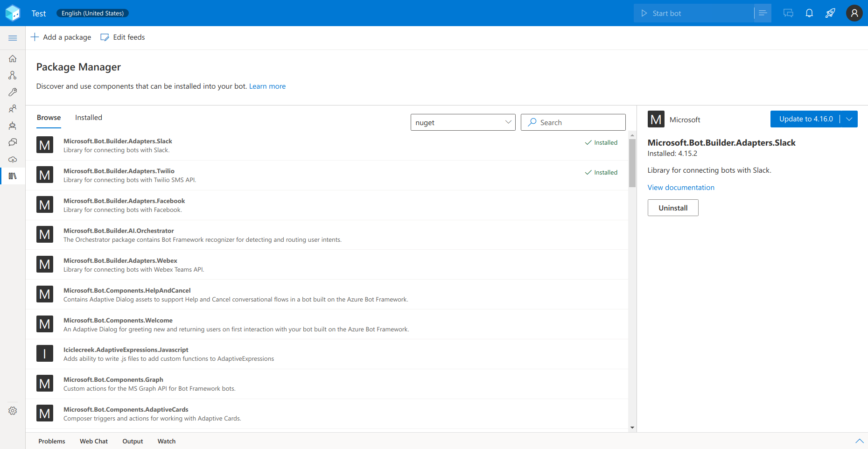Image resolution: width=868 pixels, height=449 pixels.
Task: Open the Watch tab in the bottom panel
Action: [167, 441]
